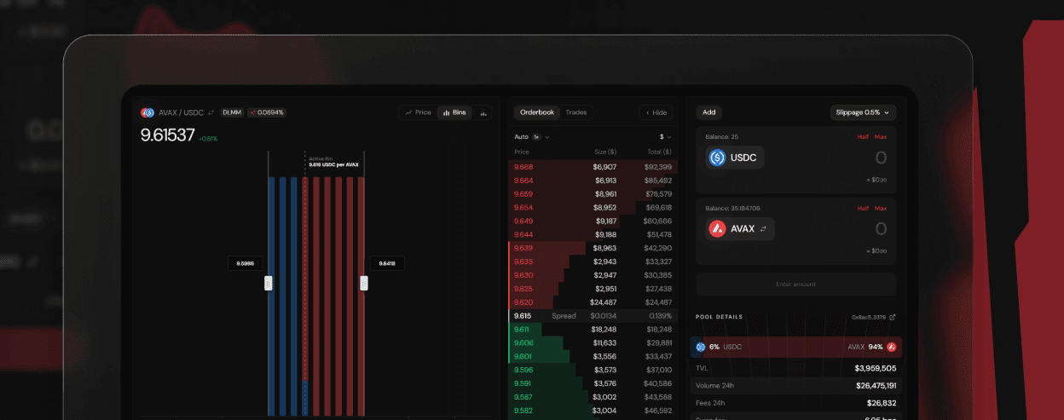Image resolution: width=1064 pixels, height=420 pixels.
Task: Click bid price 9.582 row
Action: pos(593,411)
